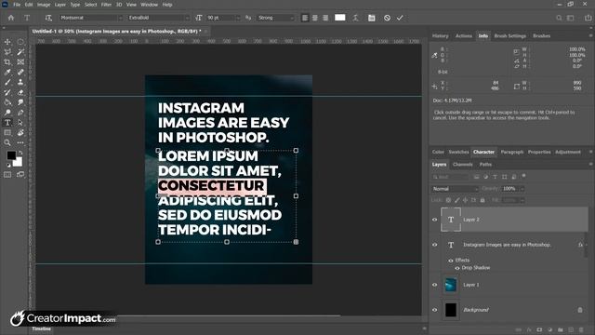
Task: Left align the text
Action: [x=305, y=18]
